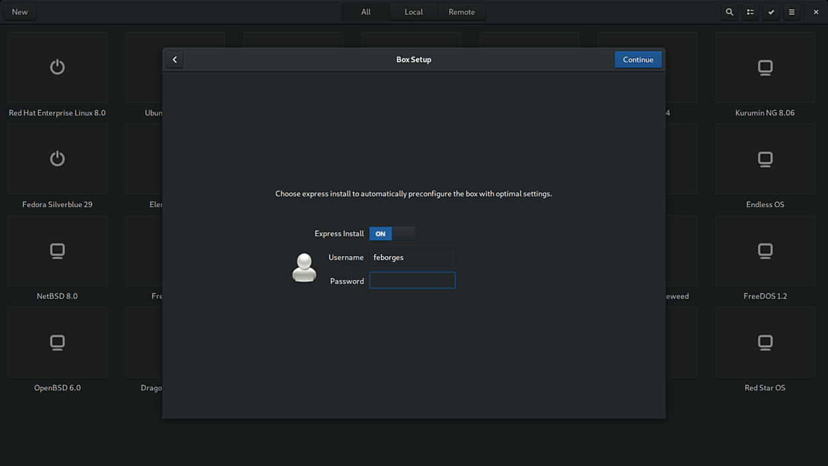Screen dimensions: 828x466
Task: Switch to list view icon
Action: [x=750, y=12]
